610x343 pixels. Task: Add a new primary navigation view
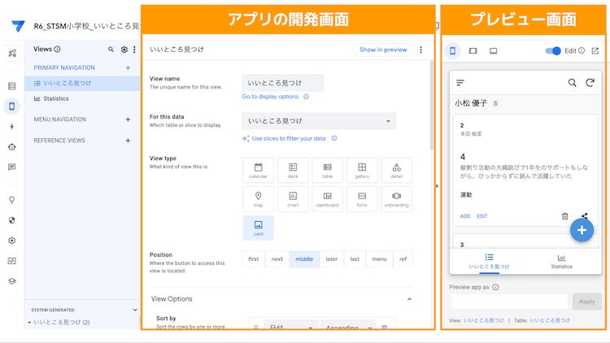pos(128,67)
